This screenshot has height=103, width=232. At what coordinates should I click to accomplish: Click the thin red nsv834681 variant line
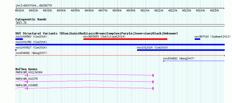(120, 56)
